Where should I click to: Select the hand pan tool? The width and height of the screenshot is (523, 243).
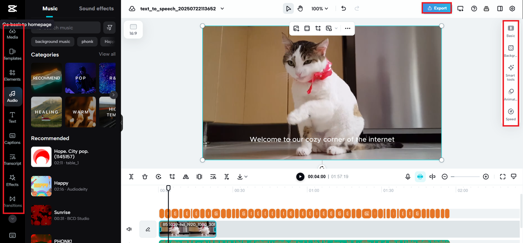pyautogui.click(x=300, y=9)
